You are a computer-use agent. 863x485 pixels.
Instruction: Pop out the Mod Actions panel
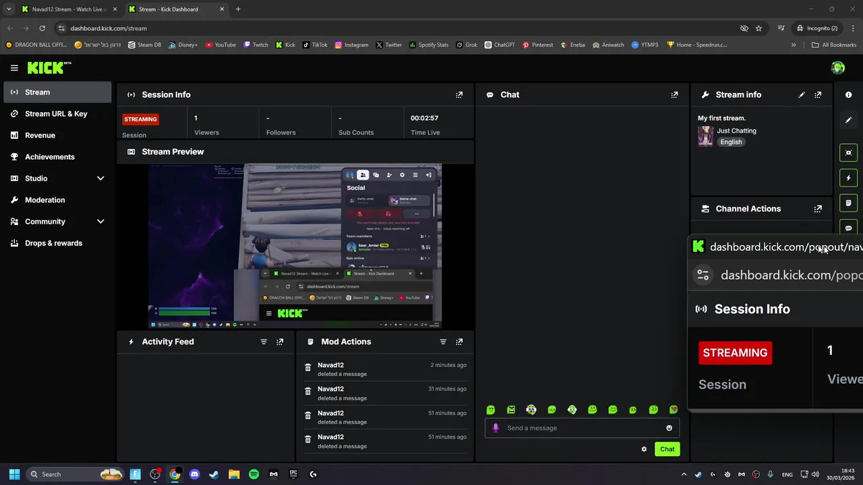click(x=459, y=342)
